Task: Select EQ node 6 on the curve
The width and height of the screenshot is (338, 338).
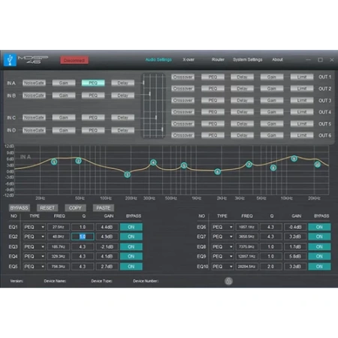Action: pyautogui.click(x=218, y=171)
